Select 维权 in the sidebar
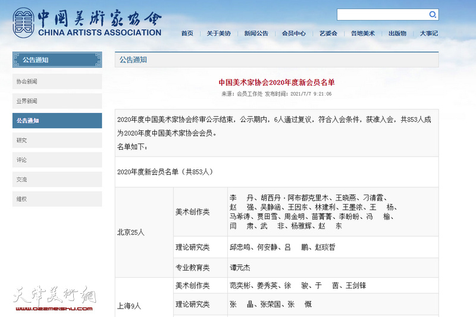Image resolution: width=476 pixels, height=317 pixels. [57, 199]
